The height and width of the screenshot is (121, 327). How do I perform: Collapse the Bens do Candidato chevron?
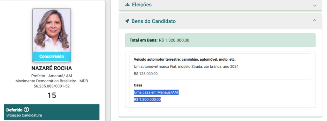point(315,20)
